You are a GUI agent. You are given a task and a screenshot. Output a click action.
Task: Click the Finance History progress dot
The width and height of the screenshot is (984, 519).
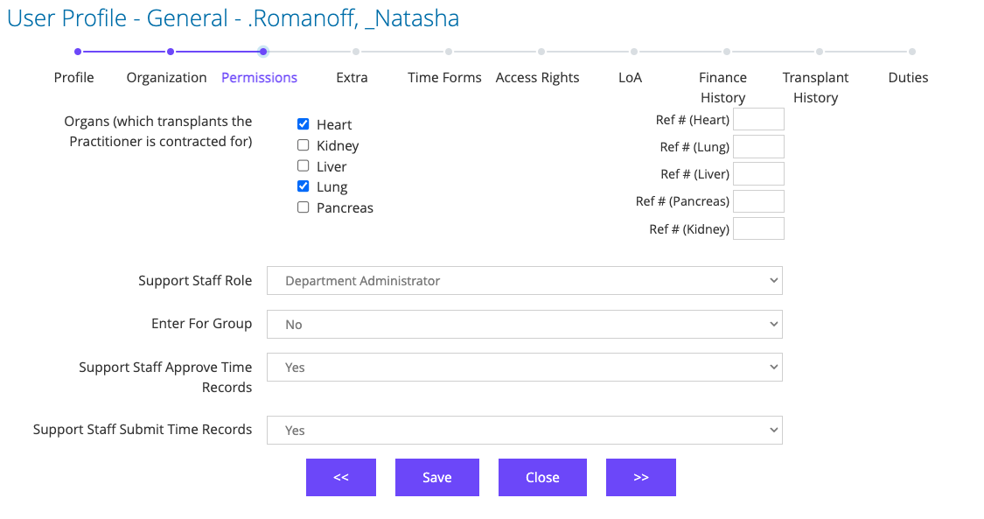(x=727, y=52)
